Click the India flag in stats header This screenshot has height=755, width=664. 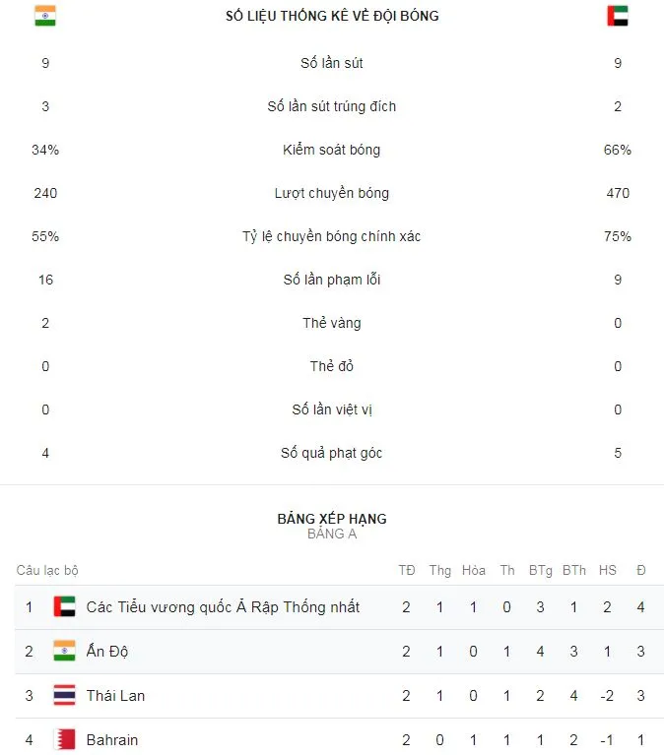(45, 16)
